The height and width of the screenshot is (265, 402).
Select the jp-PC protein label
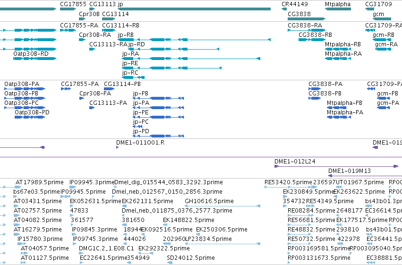point(141,122)
